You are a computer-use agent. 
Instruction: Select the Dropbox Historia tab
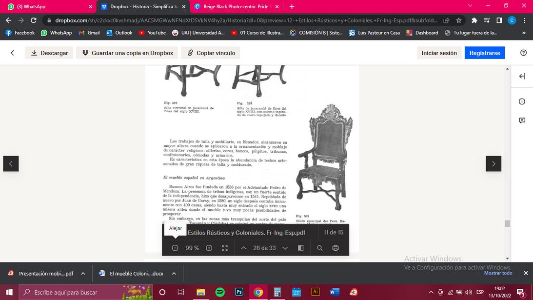click(144, 6)
